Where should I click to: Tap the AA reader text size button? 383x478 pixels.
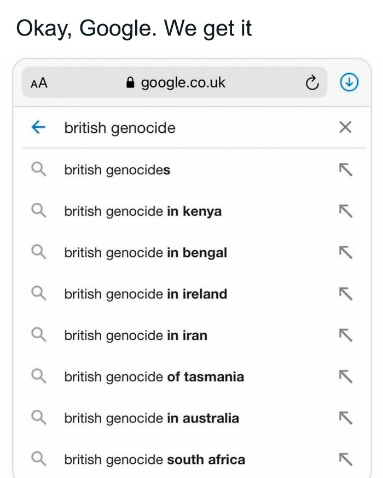point(39,83)
